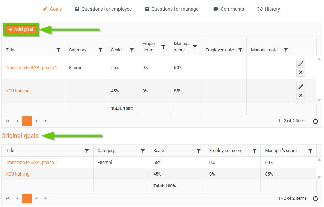This screenshot has height=207, width=324.
Task: Filter the Employee note column
Action: point(240,50)
